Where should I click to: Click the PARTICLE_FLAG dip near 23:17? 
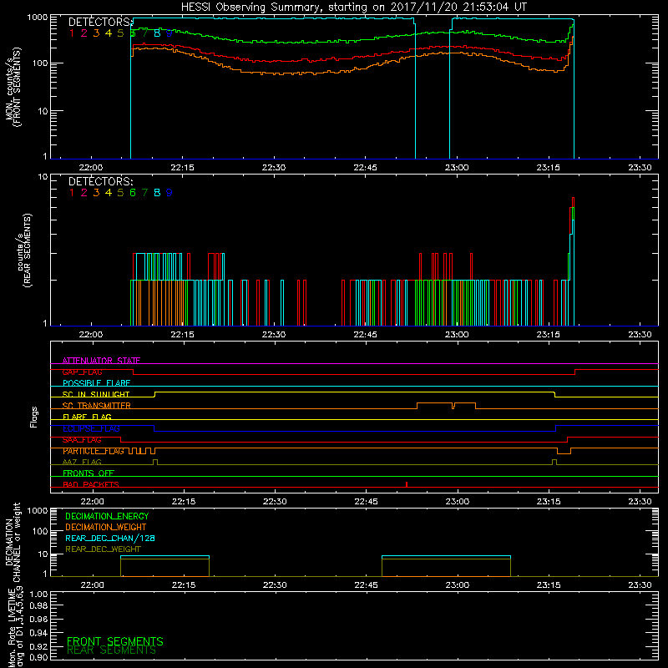tap(564, 451)
